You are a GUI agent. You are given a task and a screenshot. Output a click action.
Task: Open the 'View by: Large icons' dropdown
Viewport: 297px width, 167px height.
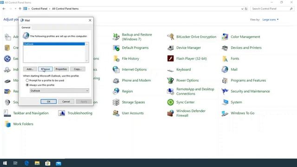click(271, 19)
